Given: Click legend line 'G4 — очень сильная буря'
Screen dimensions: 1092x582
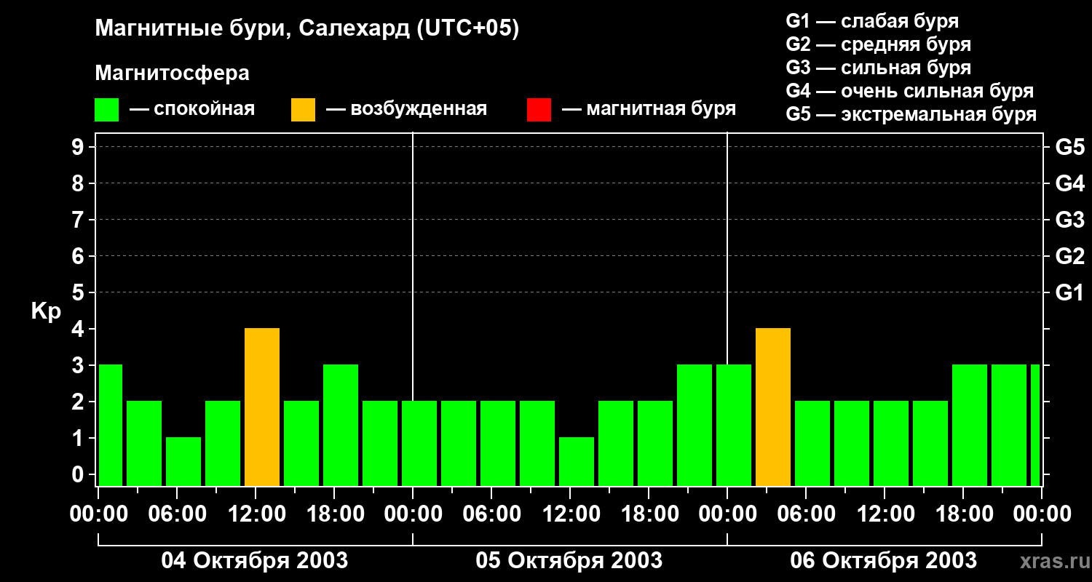Looking at the screenshot, I should click(909, 91).
